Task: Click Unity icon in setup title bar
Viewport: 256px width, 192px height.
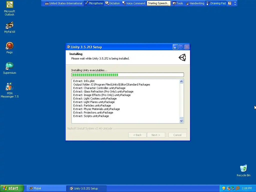Action: 68,47
